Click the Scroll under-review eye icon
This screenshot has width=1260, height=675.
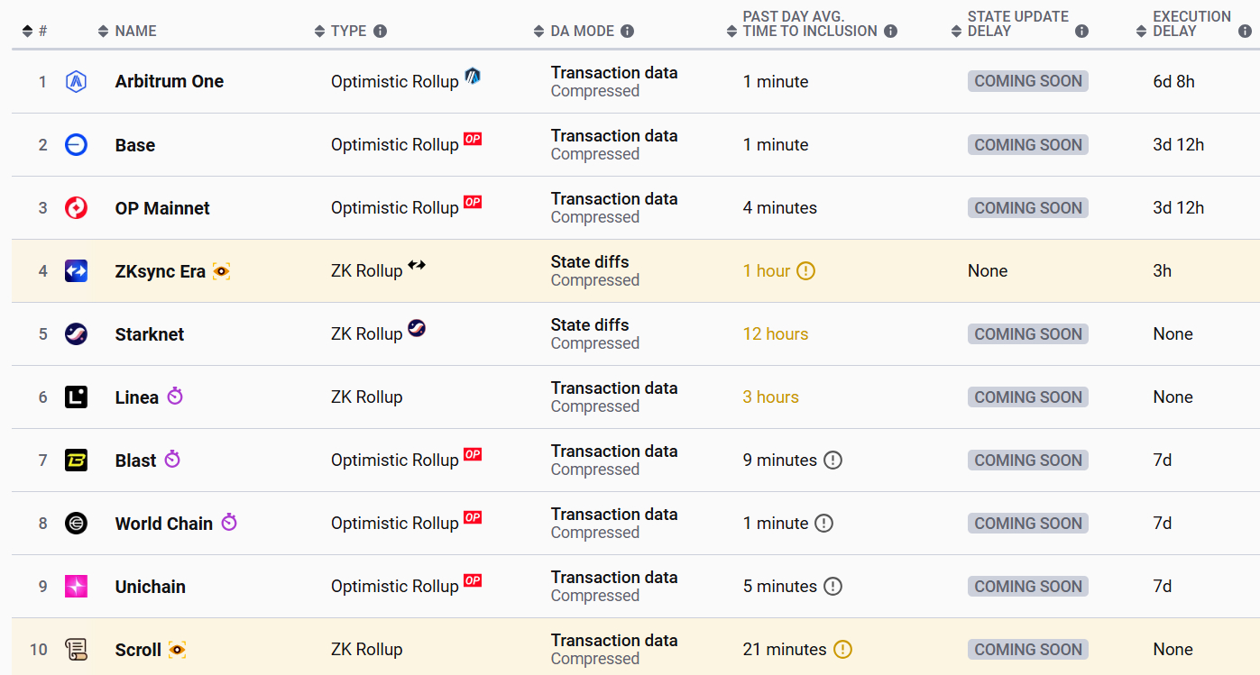pyautogui.click(x=177, y=649)
